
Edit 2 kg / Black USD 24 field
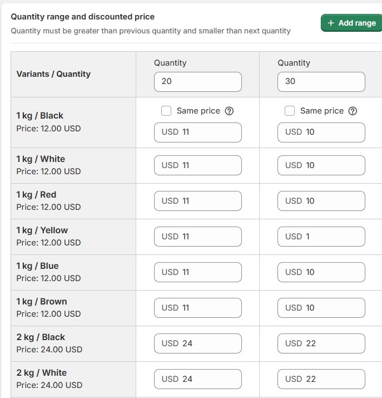click(197, 343)
